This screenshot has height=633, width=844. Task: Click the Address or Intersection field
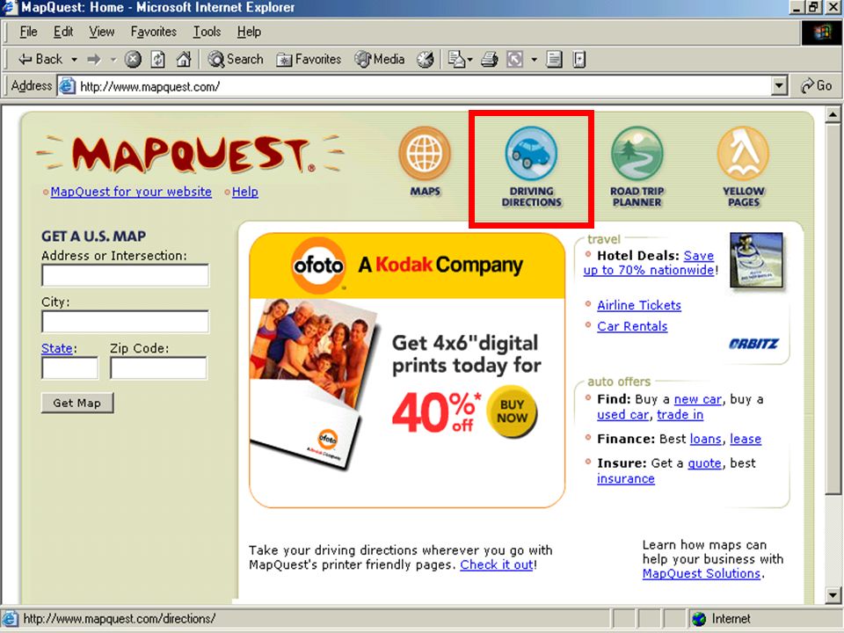click(126, 275)
